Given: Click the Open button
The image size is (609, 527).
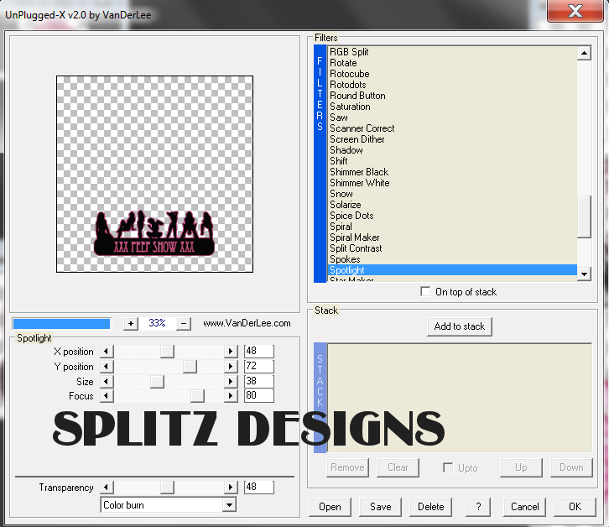Looking at the screenshot, I should [x=330, y=507].
